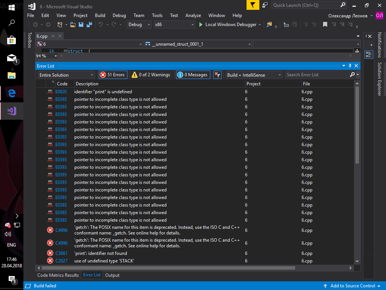Click the Open File toolbar icon

coord(73,25)
